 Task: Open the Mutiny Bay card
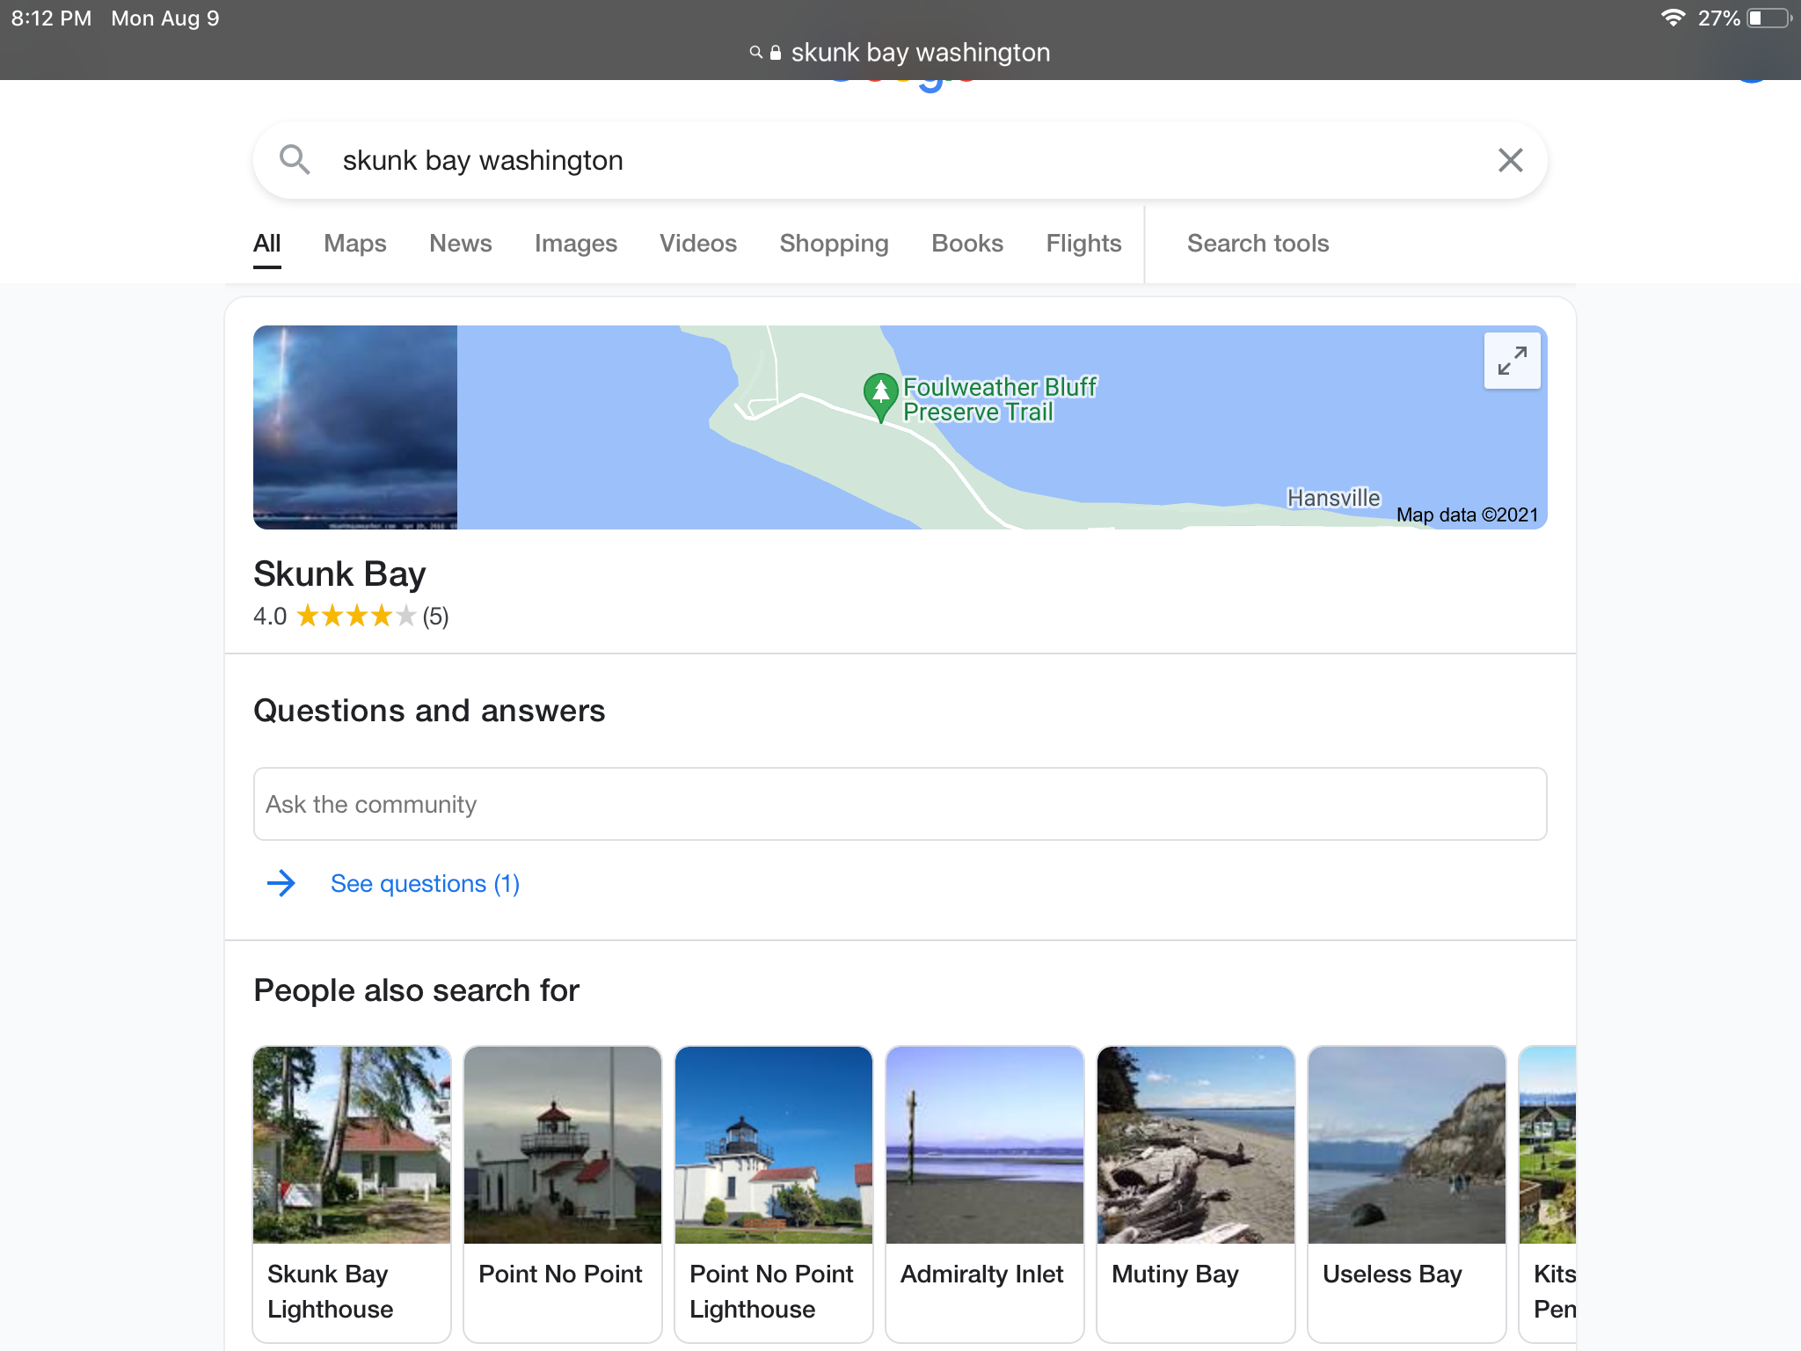[x=1196, y=1194]
